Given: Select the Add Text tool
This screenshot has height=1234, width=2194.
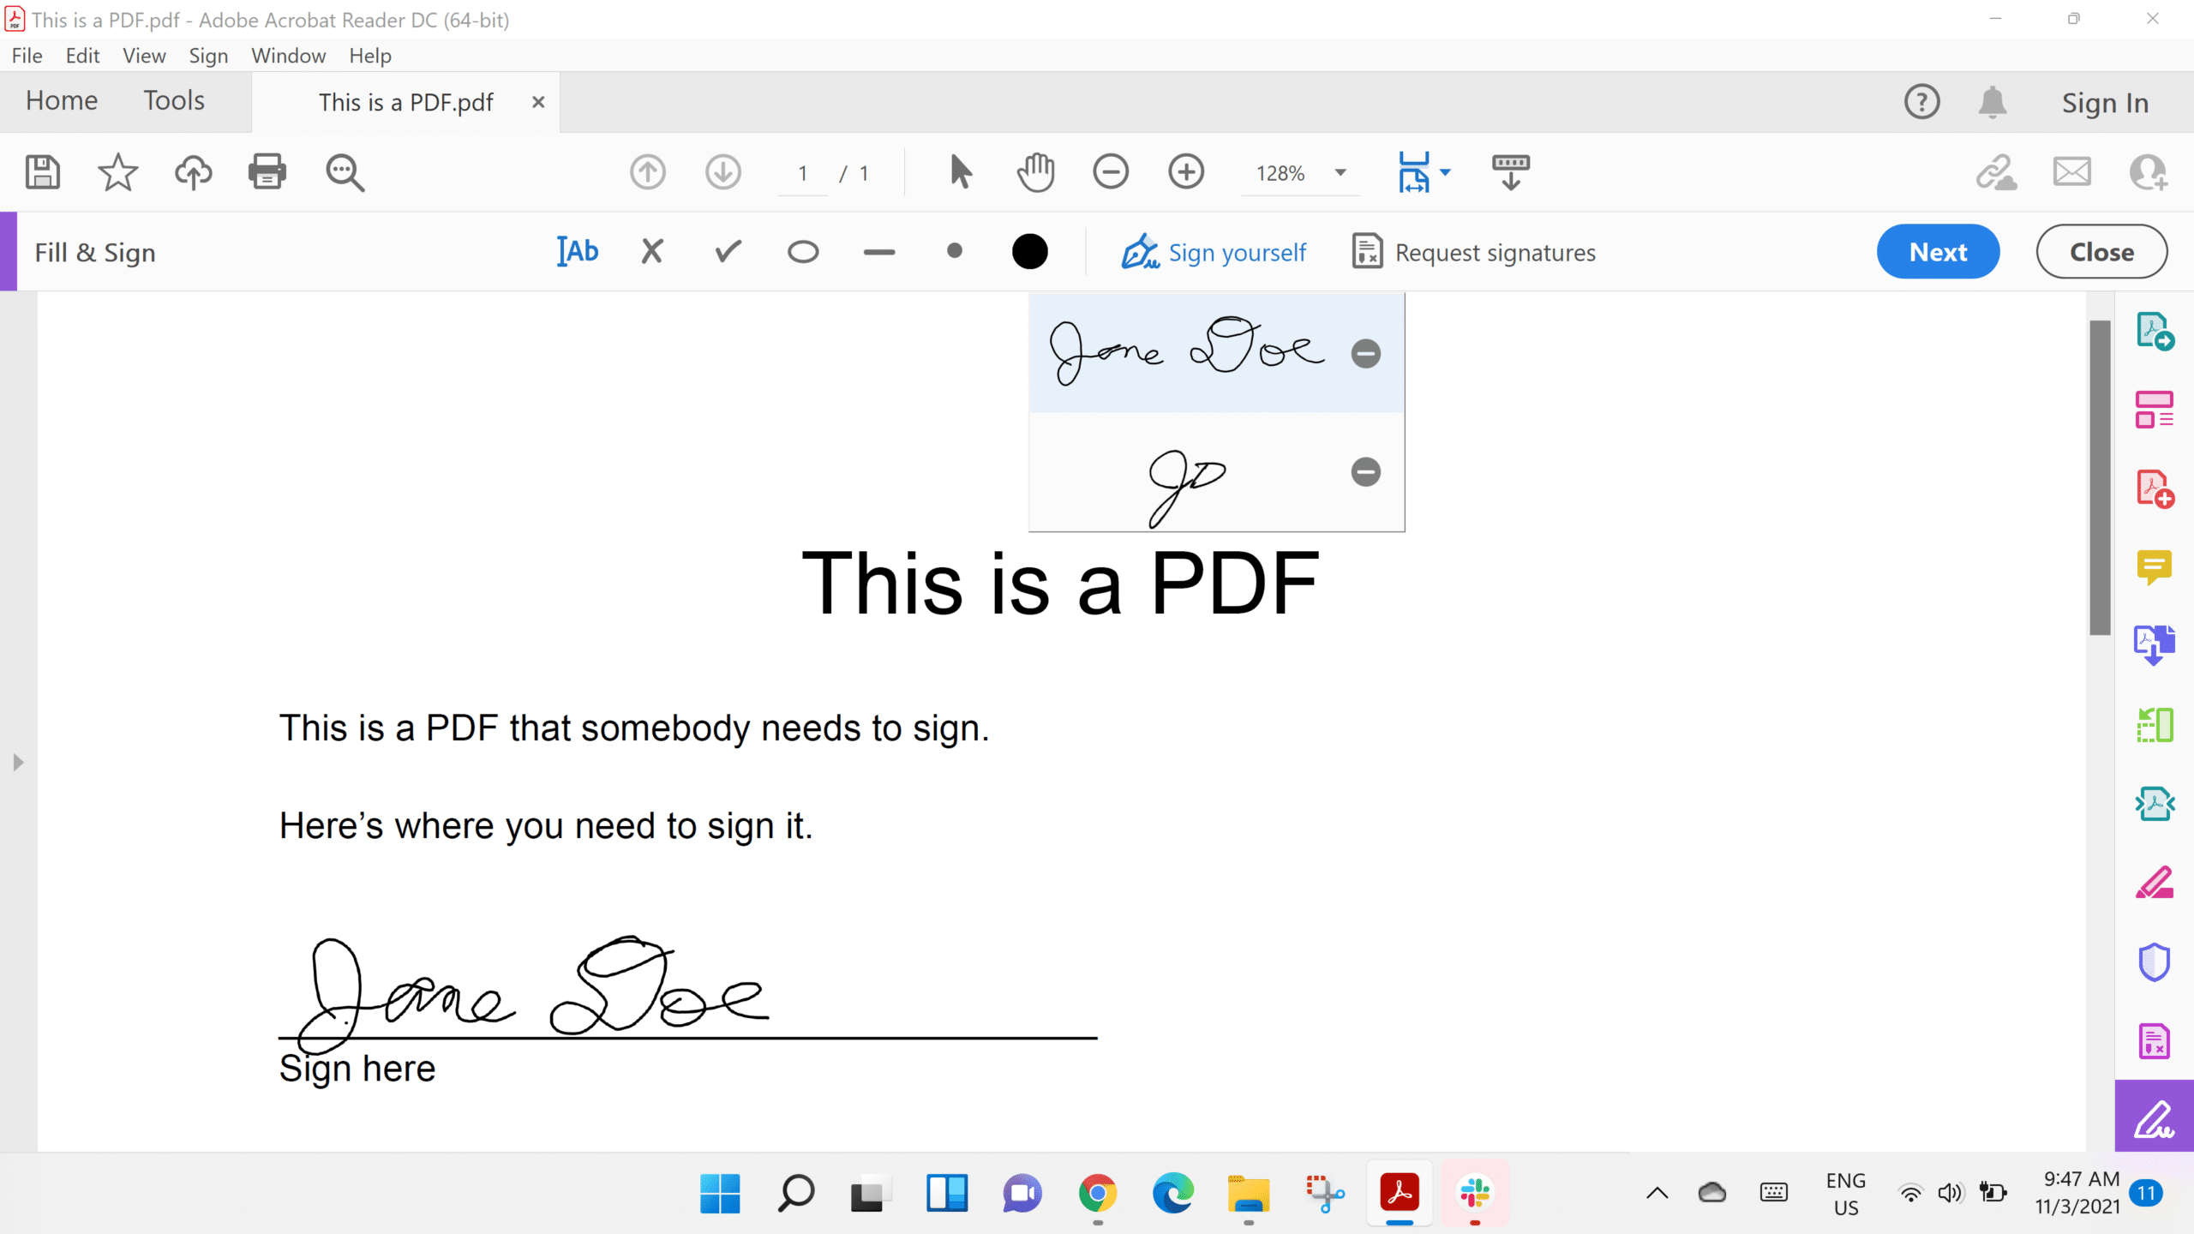Looking at the screenshot, I should coord(578,252).
